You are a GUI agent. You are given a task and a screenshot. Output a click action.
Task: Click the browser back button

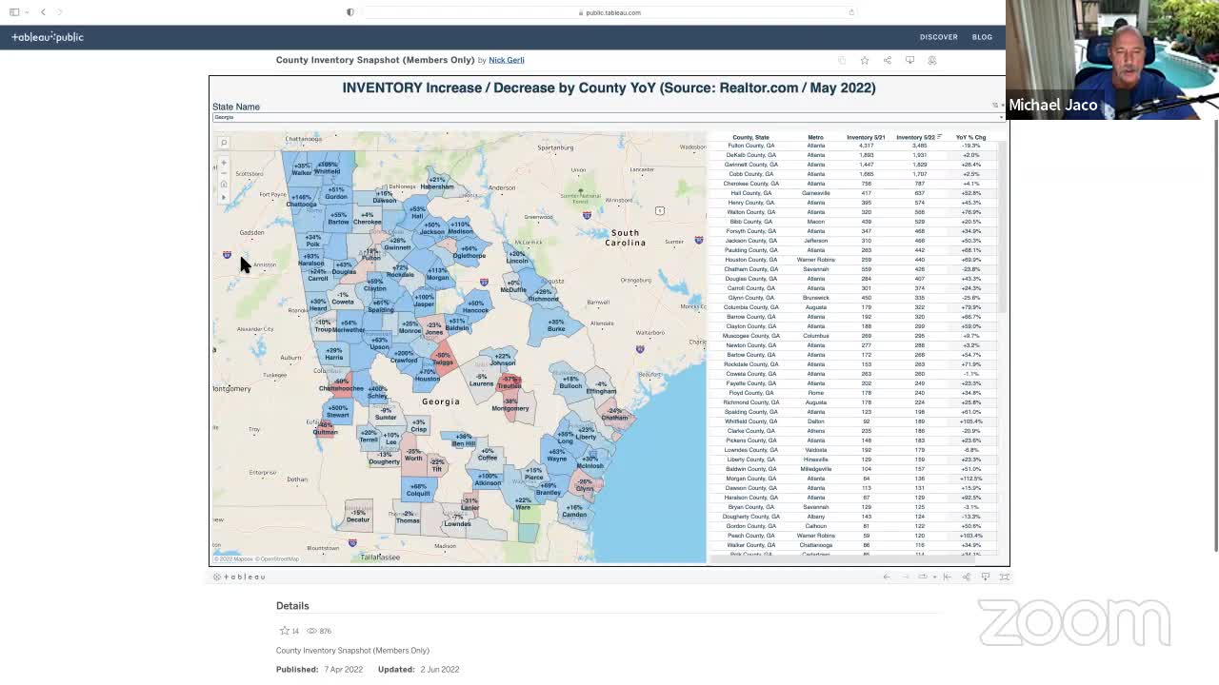point(43,12)
